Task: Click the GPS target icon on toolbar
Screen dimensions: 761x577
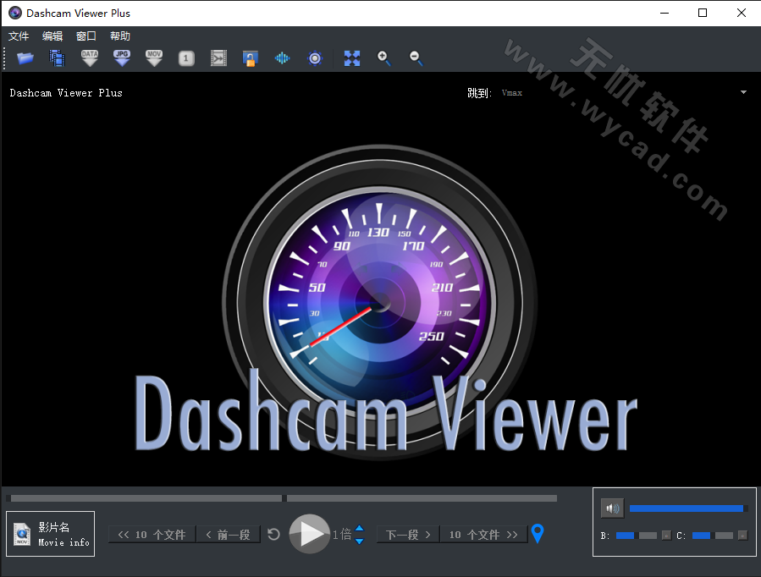Action: (315, 58)
